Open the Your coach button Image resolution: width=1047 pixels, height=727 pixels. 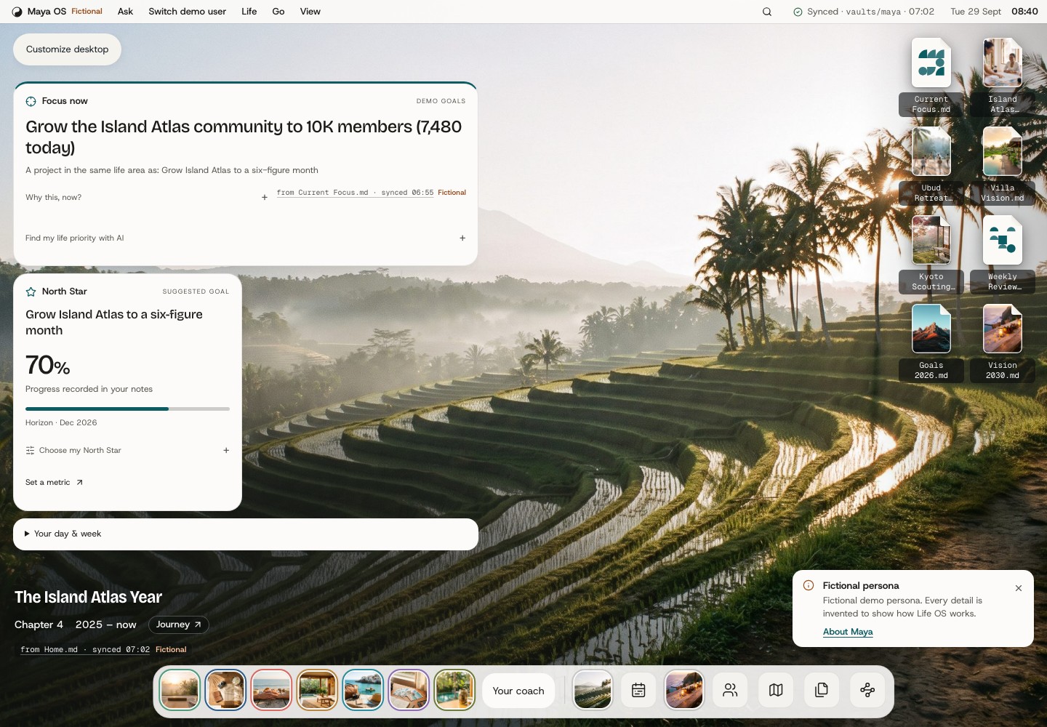pyautogui.click(x=518, y=691)
